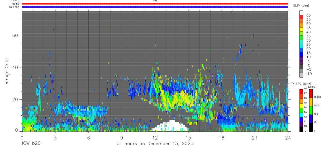Click the ELEV scale value "55"
324x149 pixels.
308,19
